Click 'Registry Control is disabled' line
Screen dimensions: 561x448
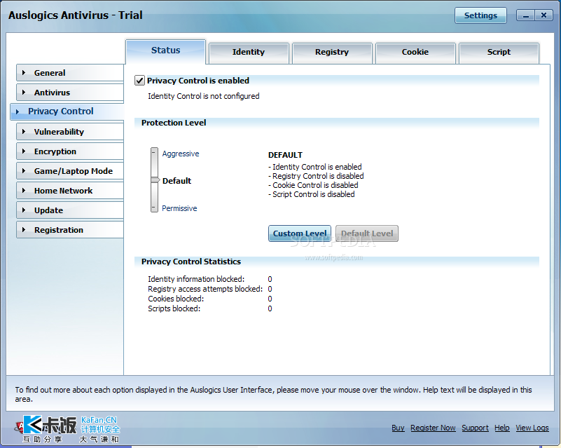317,176
